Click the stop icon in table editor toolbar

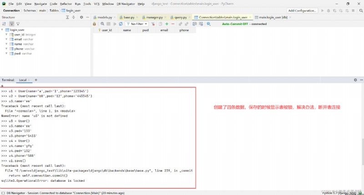click(108, 24)
